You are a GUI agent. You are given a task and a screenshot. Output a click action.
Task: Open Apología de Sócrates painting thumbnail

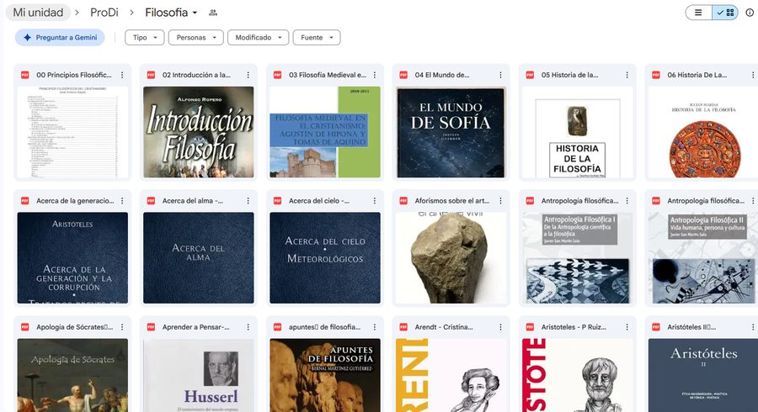(72, 375)
